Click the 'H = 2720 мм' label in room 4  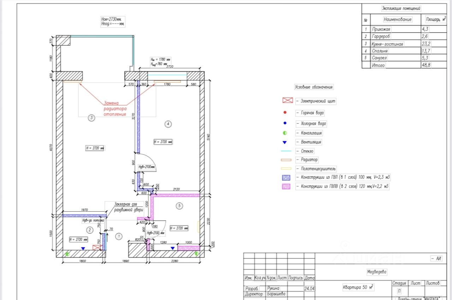163,142
